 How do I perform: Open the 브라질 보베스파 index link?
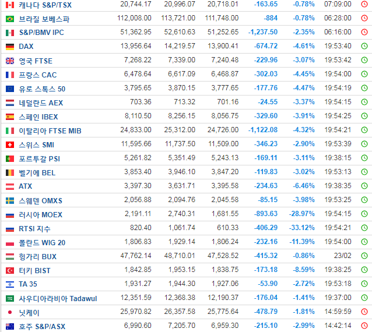44,19
